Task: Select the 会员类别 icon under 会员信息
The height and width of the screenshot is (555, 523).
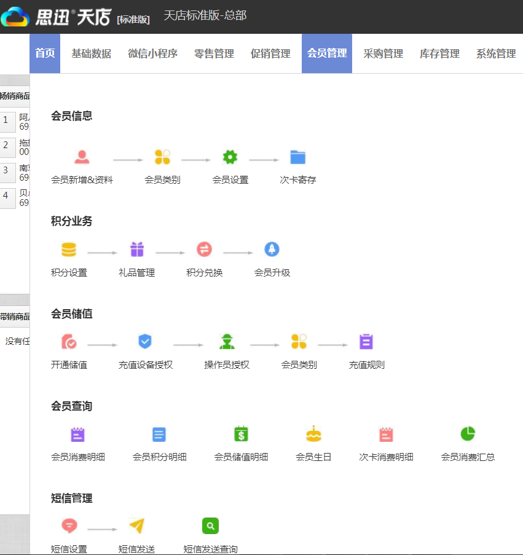Action: [162, 157]
